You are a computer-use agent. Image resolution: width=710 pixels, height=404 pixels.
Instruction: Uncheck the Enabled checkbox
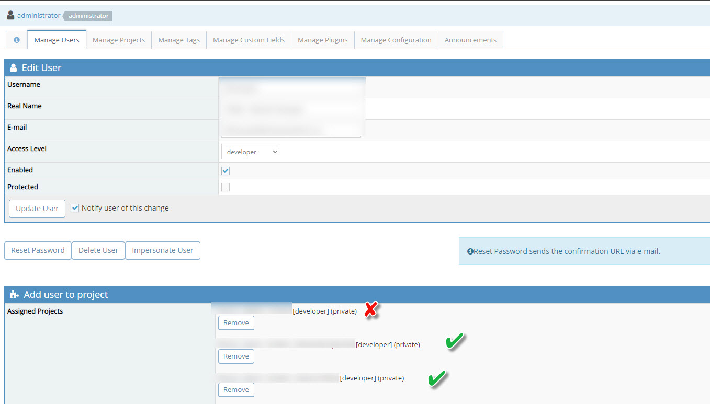click(226, 171)
